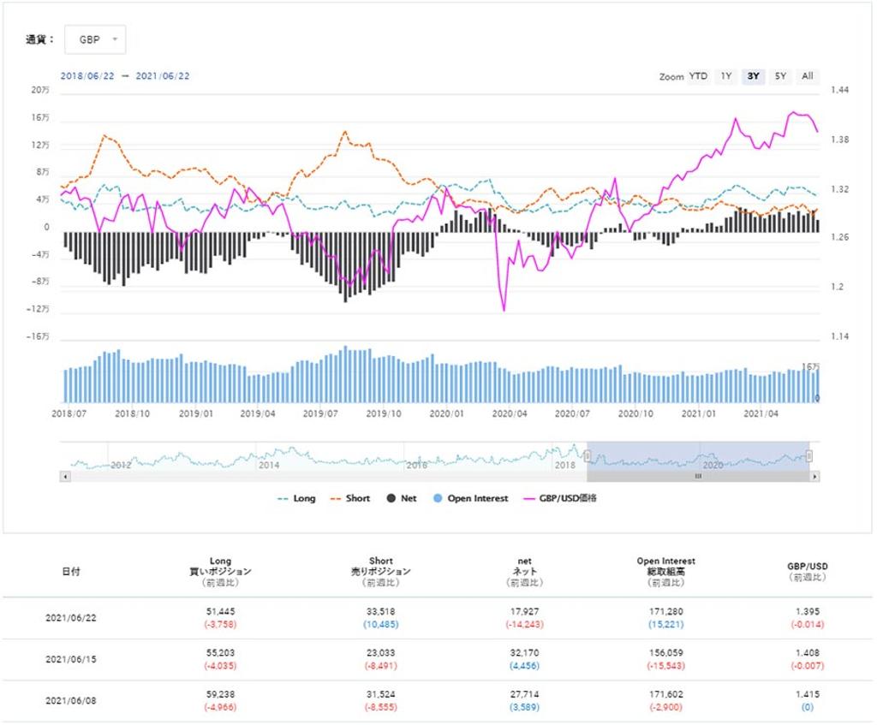
Task: Click open interest value 156,059
Action: pos(666,653)
